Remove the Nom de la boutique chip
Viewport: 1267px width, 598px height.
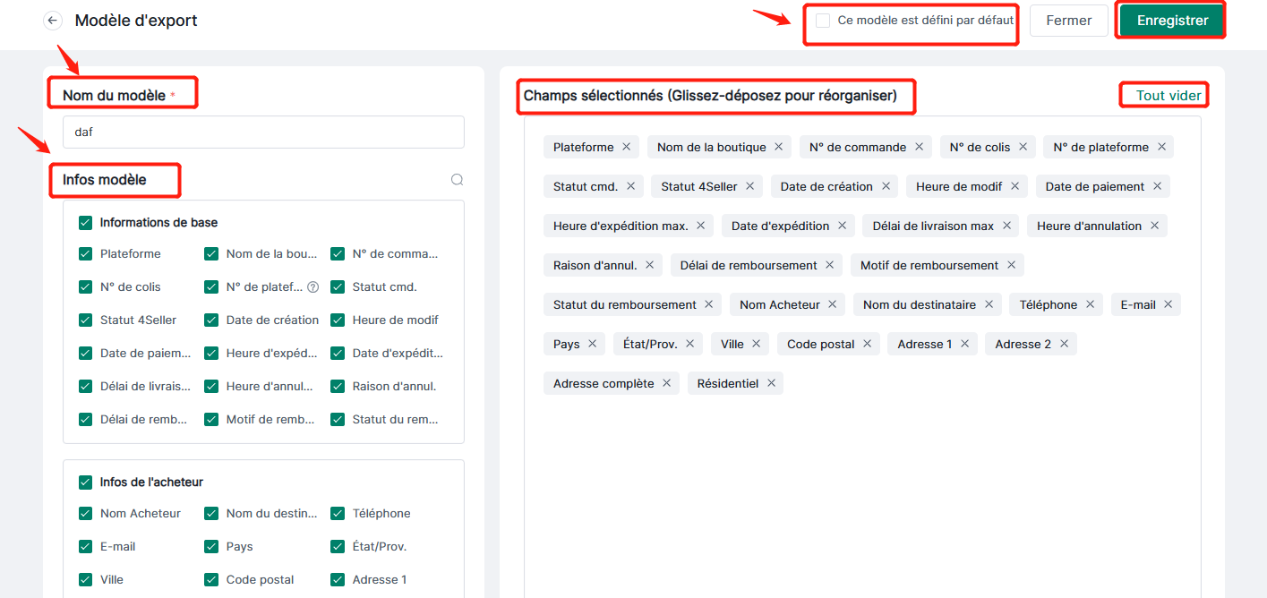778,147
